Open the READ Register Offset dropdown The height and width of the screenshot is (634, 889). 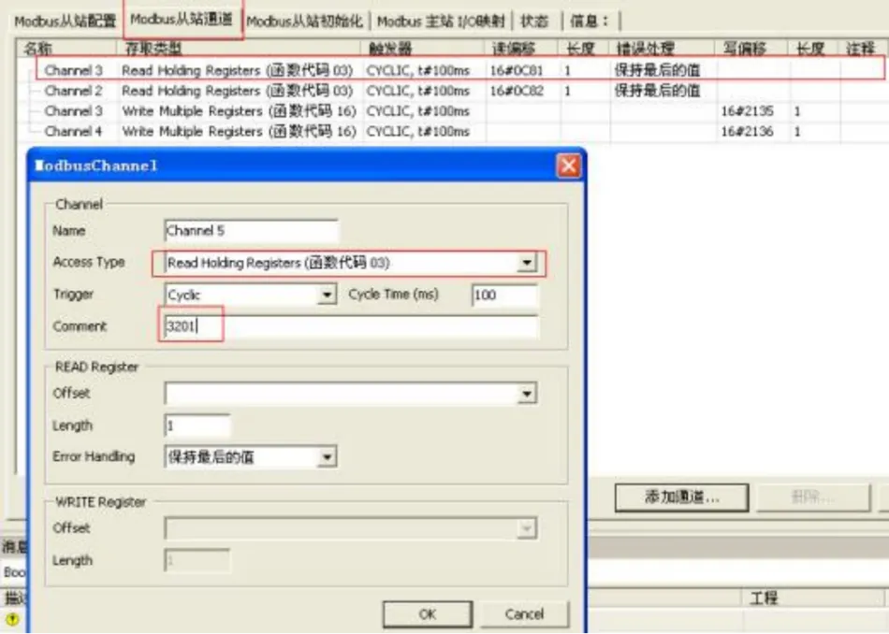[528, 395]
